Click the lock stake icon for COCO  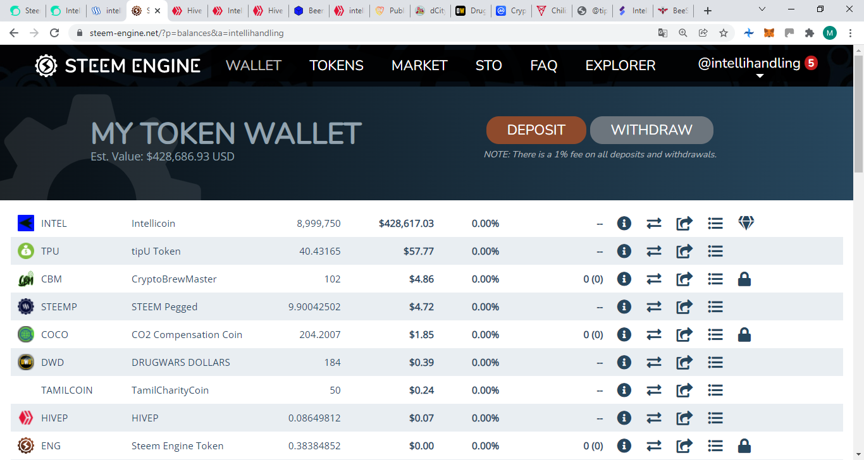tap(744, 334)
